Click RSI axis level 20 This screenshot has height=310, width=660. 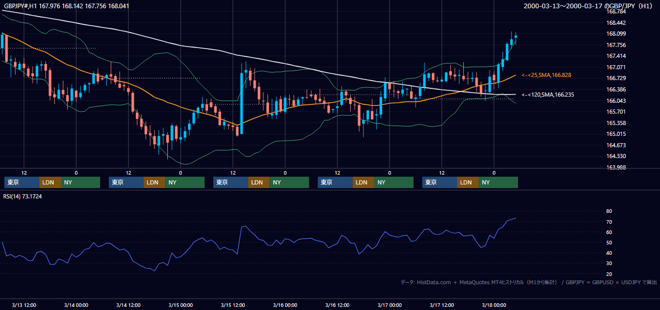(x=609, y=274)
